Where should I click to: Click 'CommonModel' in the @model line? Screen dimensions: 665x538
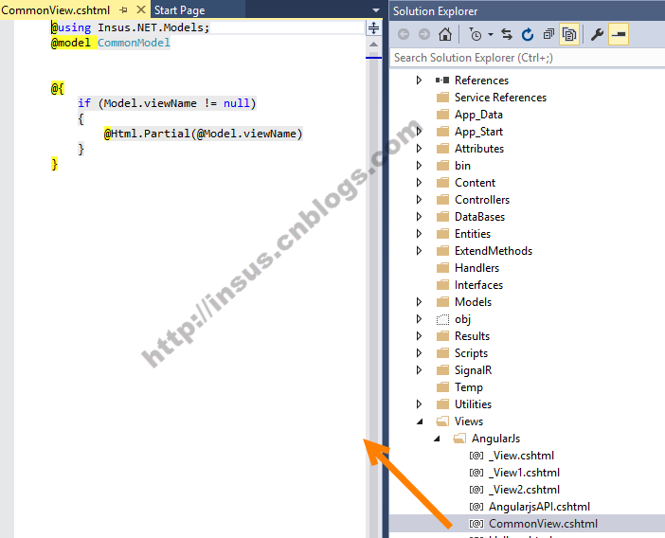[134, 43]
